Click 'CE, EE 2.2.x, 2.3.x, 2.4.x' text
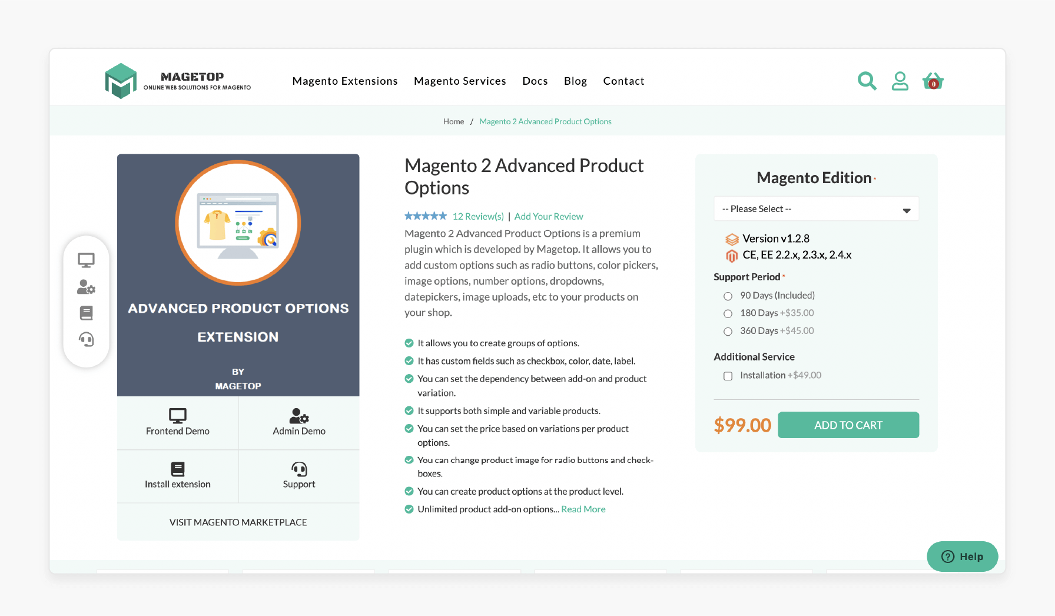The height and width of the screenshot is (616, 1055). pos(797,255)
